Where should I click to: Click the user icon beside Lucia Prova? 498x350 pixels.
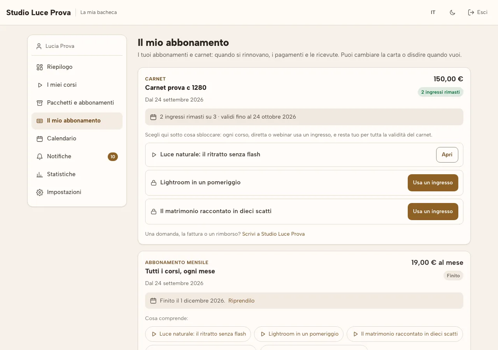coord(39,46)
